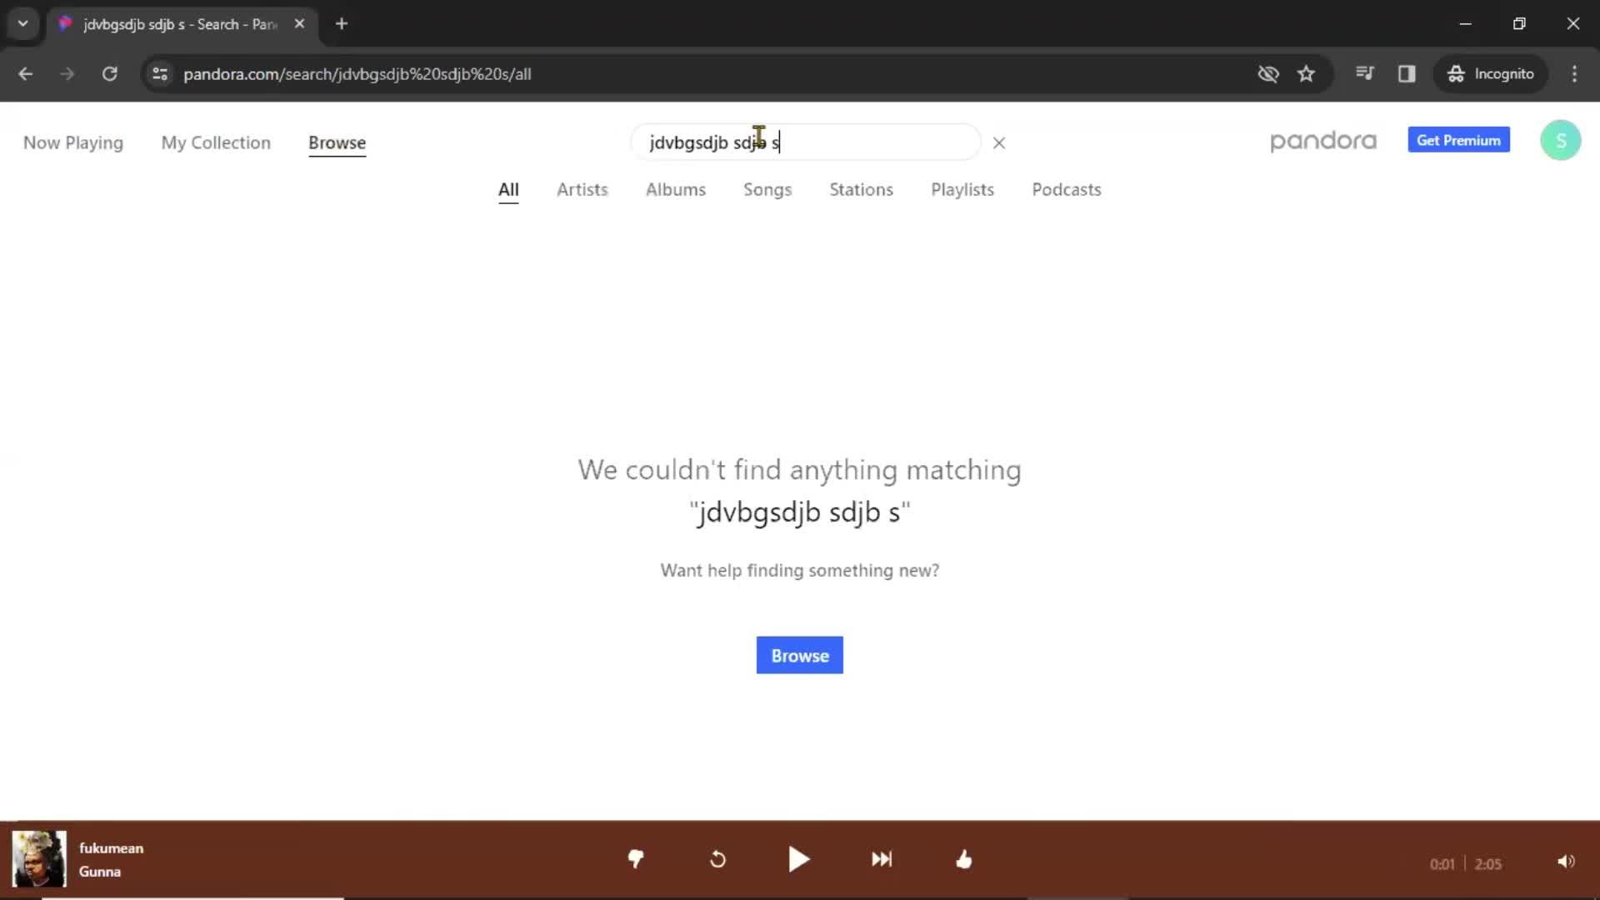The height and width of the screenshot is (900, 1600).
Task: Select the Playlists filter tab
Action: (x=962, y=189)
